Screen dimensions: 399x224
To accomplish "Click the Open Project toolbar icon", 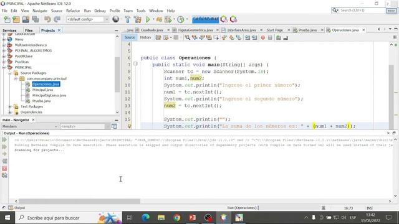I will pos(26,19).
